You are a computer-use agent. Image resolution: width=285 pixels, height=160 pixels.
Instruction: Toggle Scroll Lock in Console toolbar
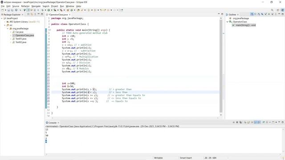[x=248, y=123]
